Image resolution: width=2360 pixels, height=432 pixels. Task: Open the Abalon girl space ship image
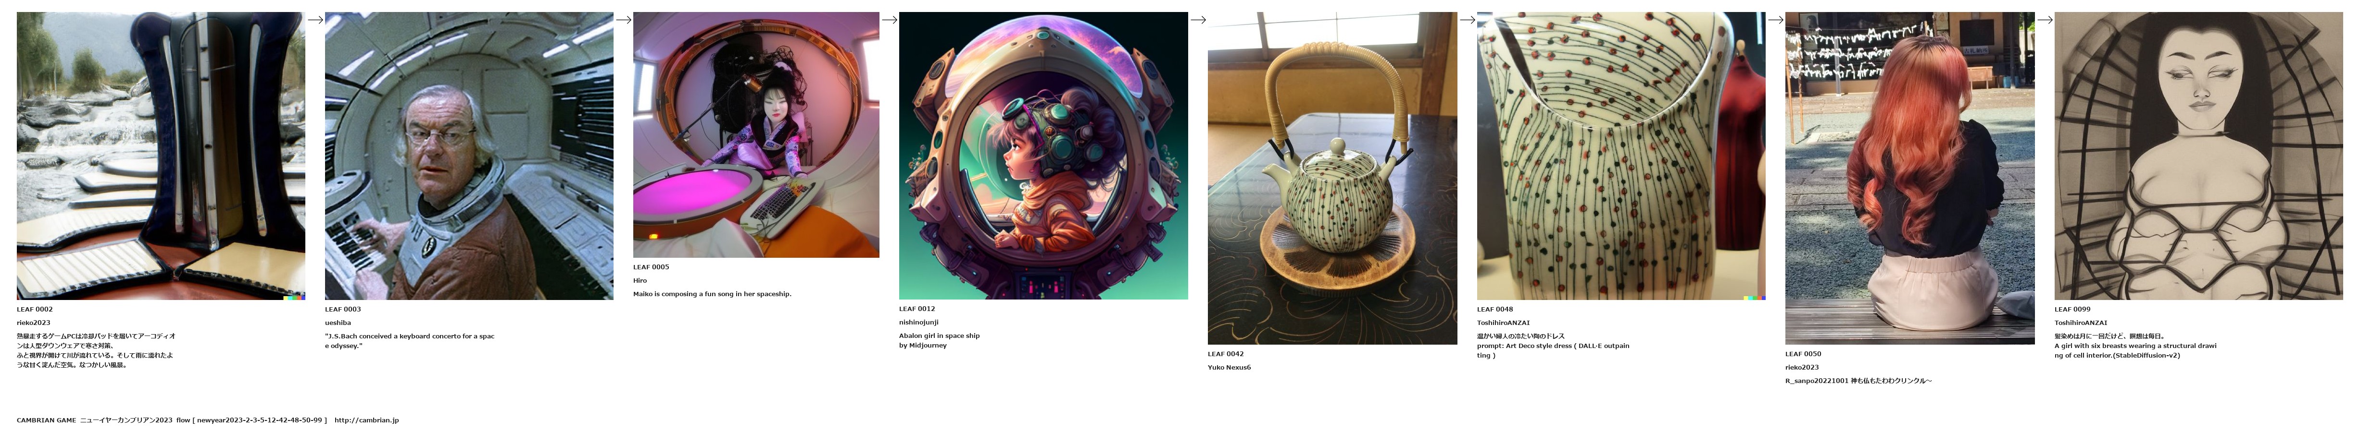[x=1043, y=156]
